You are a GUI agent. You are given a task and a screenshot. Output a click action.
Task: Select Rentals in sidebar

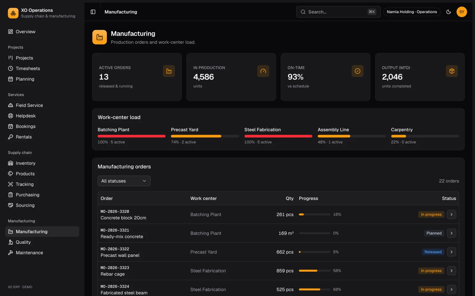pos(42,137)
